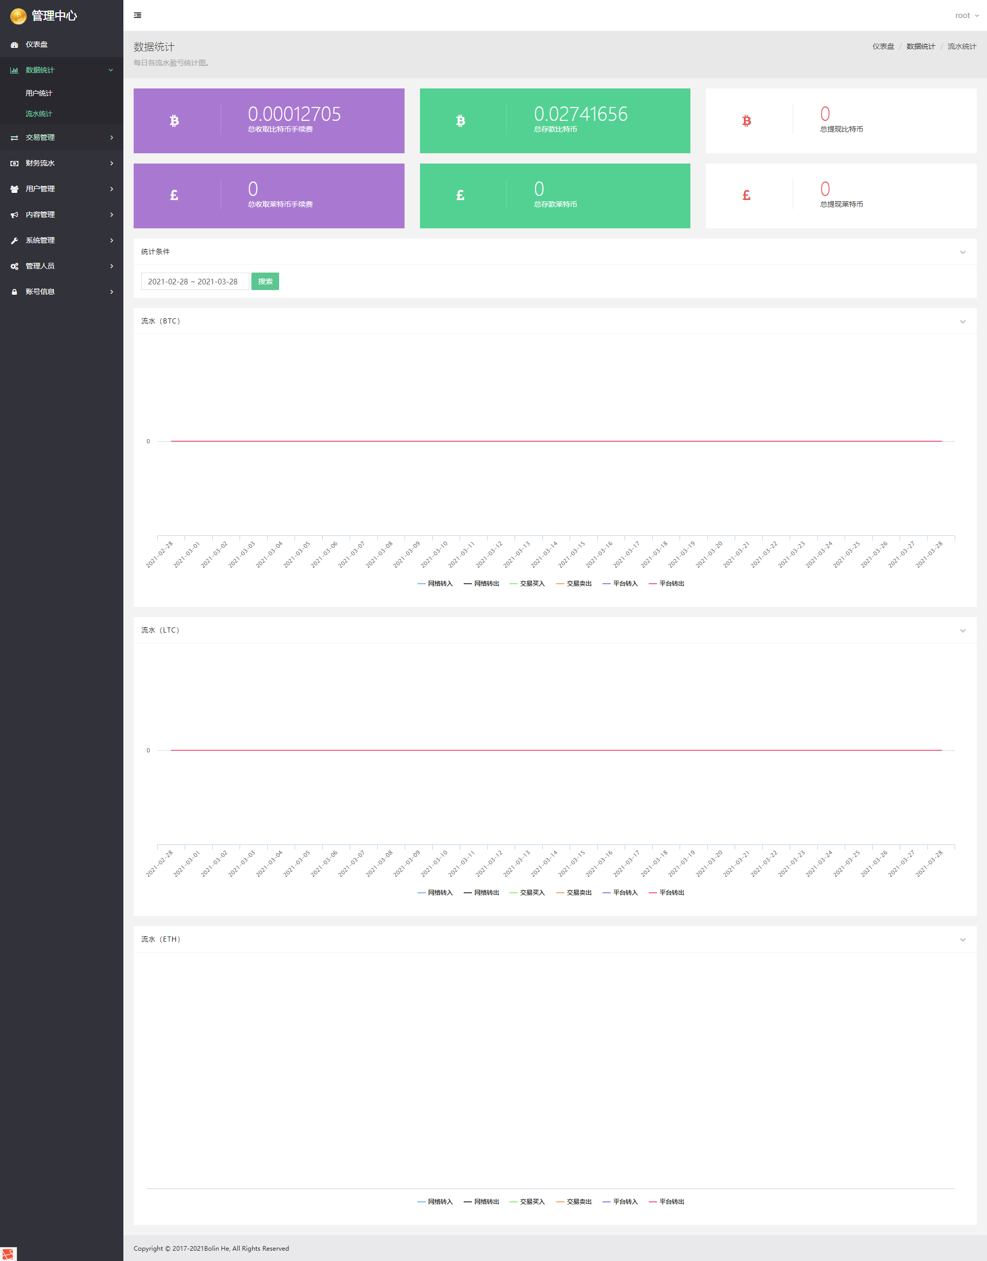
Task: Click the hamburger menu toggle icon
Action: point(138,15)
